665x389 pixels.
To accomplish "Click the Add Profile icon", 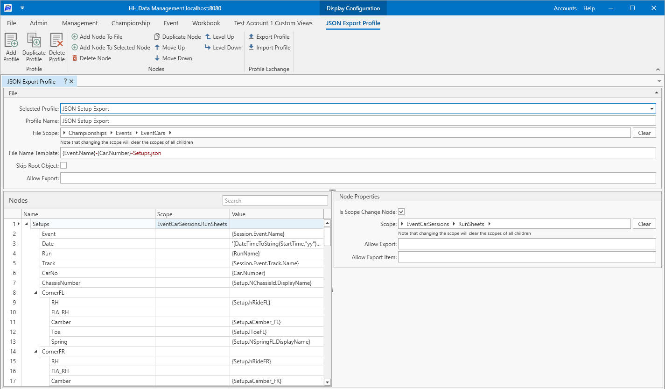I will click(11, 41).
